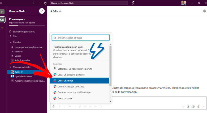This screenshot has height=113, width=207.
Task: Click scrollbar down arrow in shortcuts list
Action: [110, 102]
